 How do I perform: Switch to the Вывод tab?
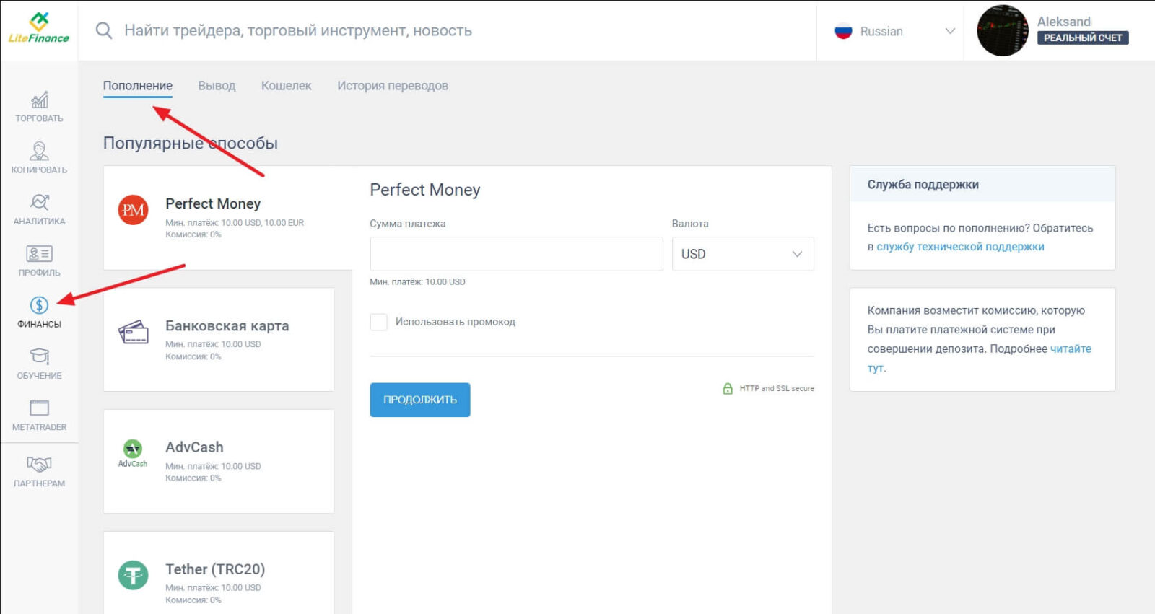pyautogui.click(x=217, y=86)
